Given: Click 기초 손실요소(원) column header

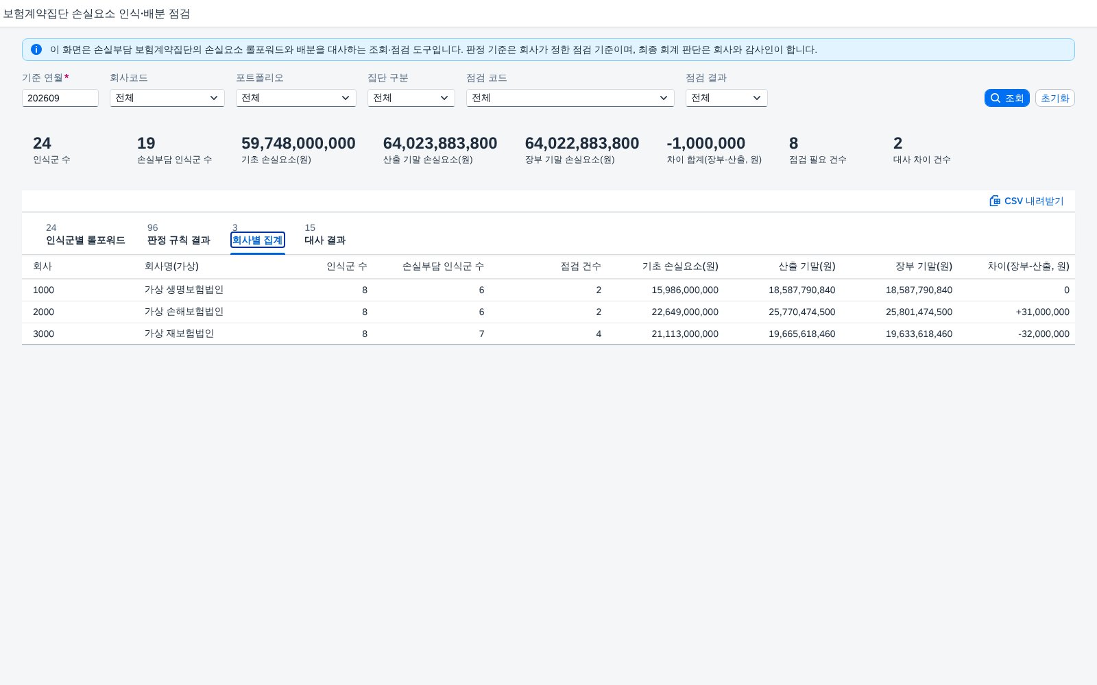Looking at the screenshot, I should [x=680, y=266].
